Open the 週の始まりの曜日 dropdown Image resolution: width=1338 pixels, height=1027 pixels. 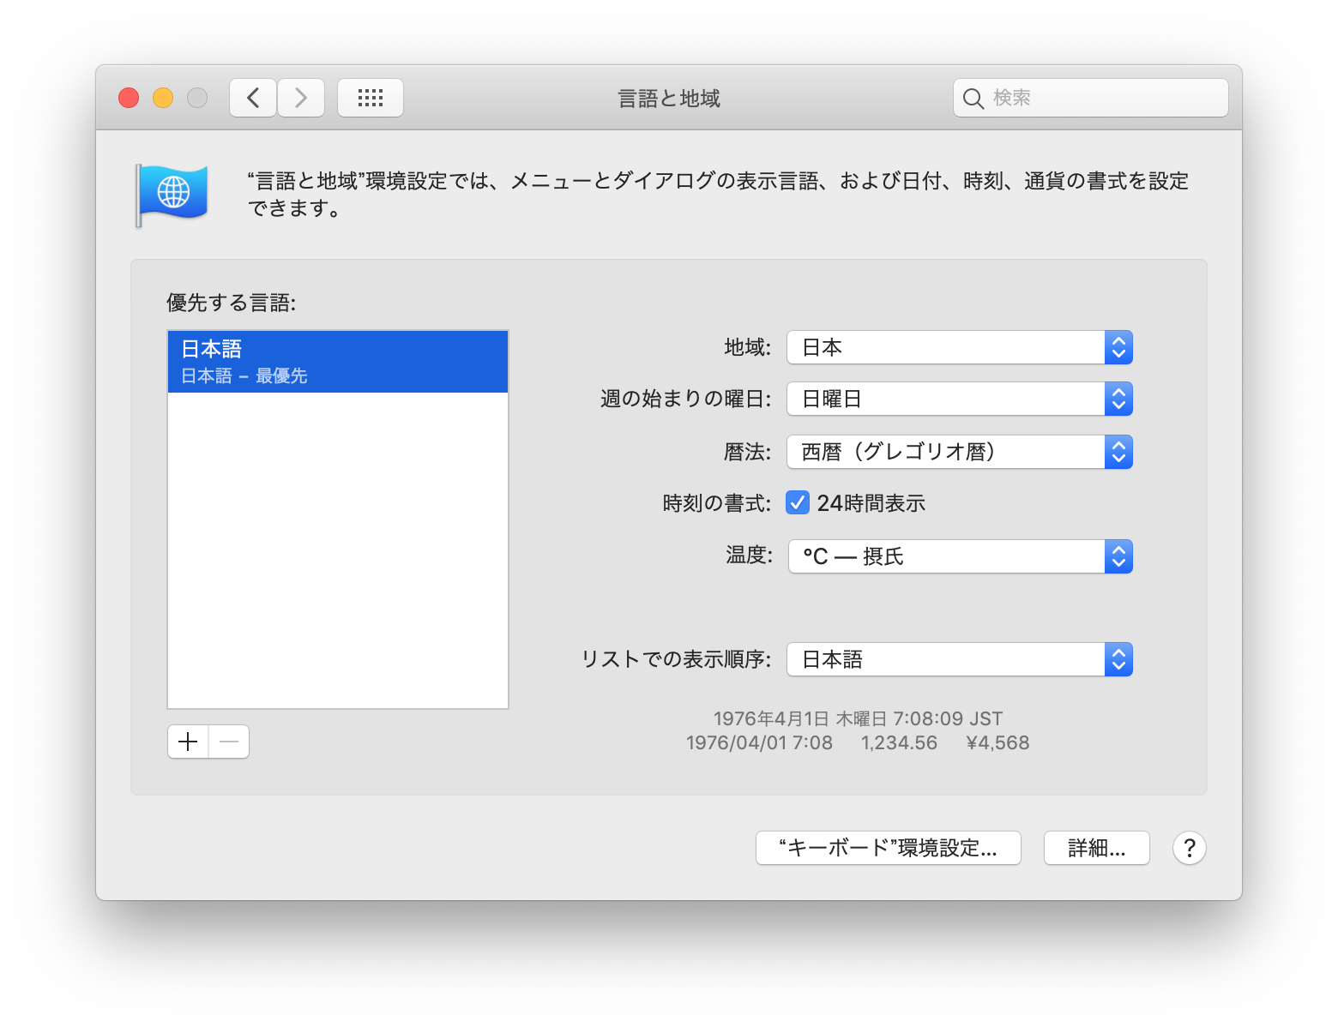(959, 399)
